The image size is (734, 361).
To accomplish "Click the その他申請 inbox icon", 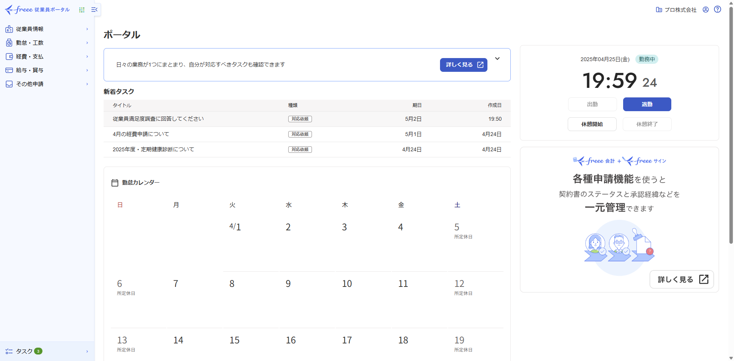I will tap(9, 84).
